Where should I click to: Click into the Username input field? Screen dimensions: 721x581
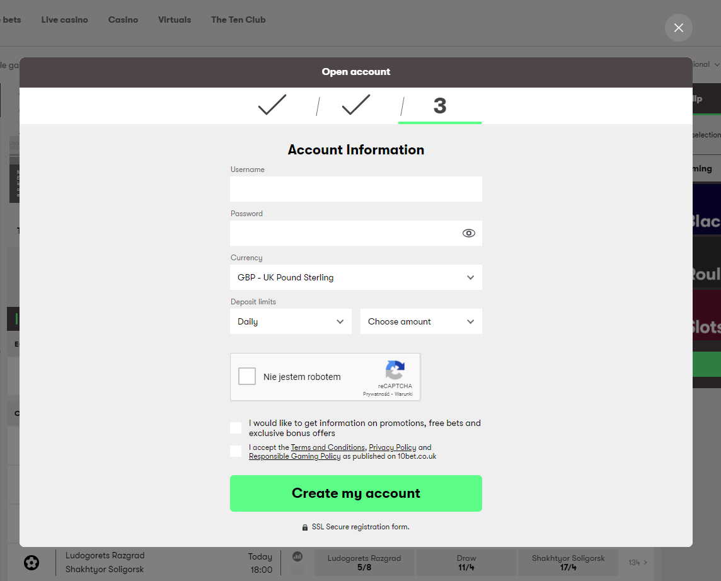tap(355, 189)
